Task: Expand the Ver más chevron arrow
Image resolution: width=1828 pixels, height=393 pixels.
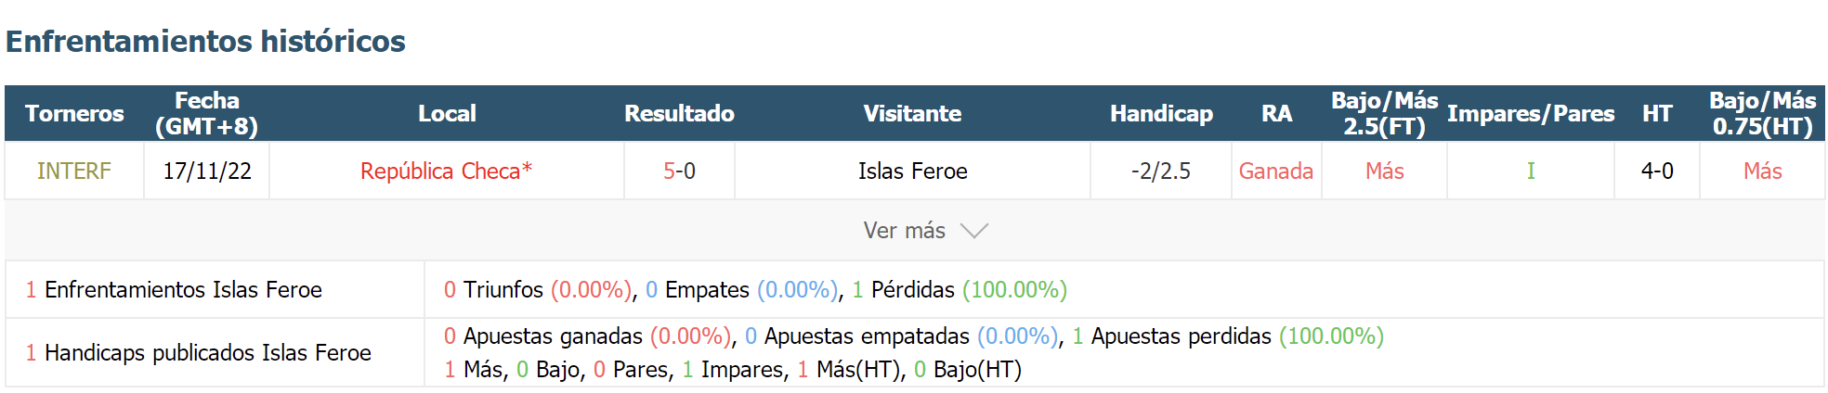Action: pos(973,231)
